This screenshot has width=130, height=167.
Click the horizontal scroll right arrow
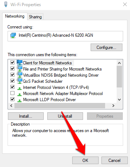click(113, 106)
